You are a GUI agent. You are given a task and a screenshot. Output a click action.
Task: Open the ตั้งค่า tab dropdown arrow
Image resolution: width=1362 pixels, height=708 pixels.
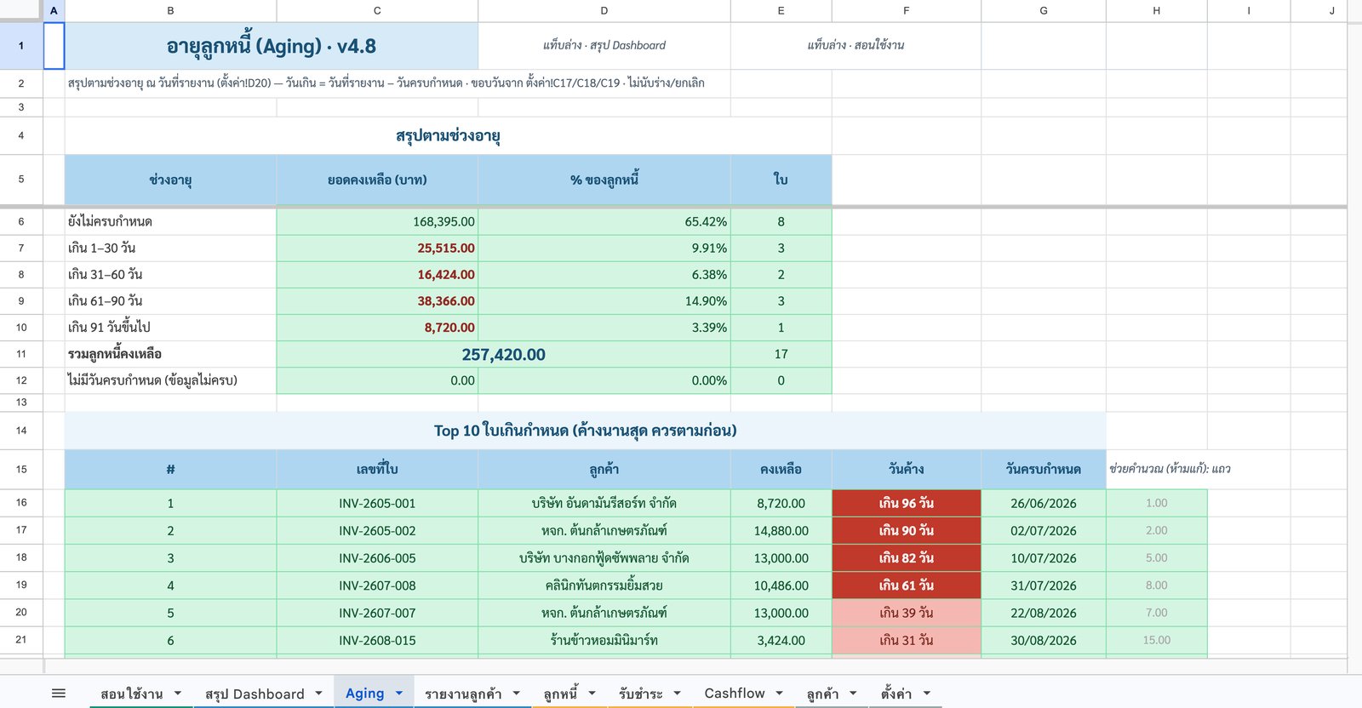pyautogui.click(x=927, y=694)
